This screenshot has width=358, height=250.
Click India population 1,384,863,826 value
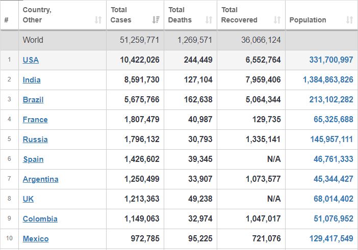[x=328, y=79]
